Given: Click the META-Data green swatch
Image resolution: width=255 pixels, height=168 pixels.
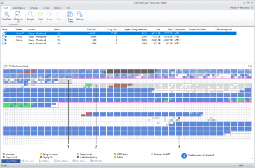Looking at the screenshot, I should click(115, 154).
